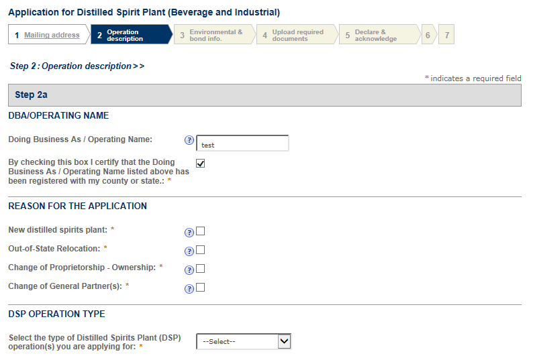Navigate to step 6 in wizard
Screen dimensions: 533x358
coord(428,35)
